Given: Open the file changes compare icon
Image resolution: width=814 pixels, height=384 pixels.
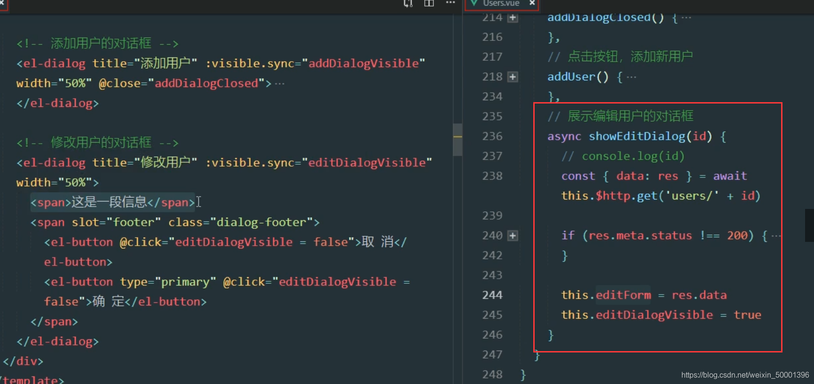Looking at the screenshot, I should [x=408, y=3].
